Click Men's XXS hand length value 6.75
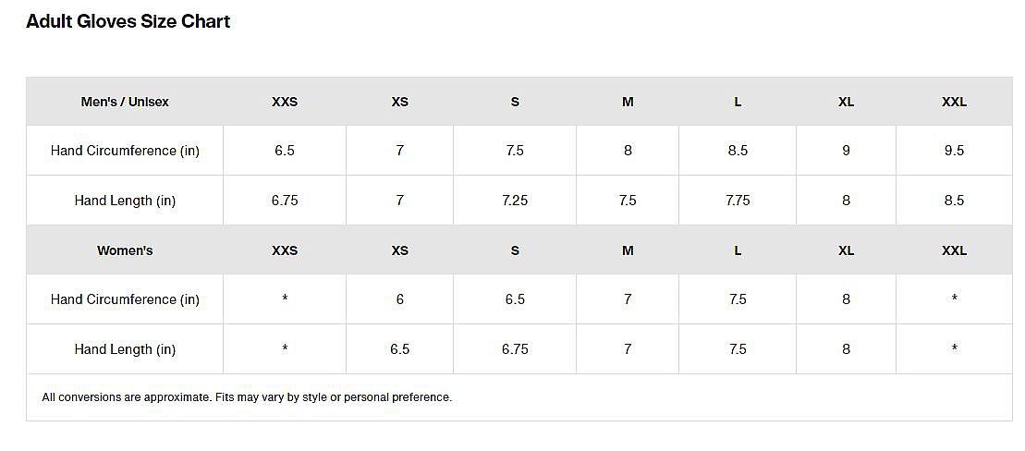This screenshot has height=451, width=1025. (x=285, y=201)
